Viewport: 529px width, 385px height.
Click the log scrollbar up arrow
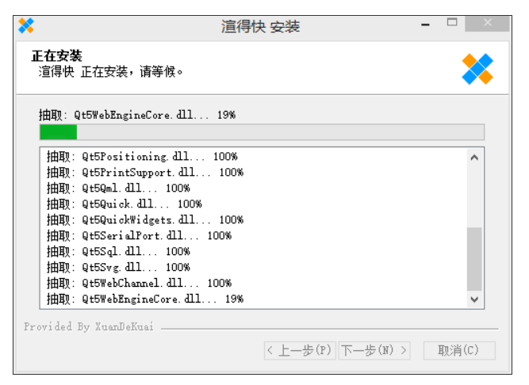(474, 157)
